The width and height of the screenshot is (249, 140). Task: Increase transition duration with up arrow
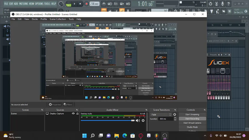pyautogui.click(x=175, y=118)
